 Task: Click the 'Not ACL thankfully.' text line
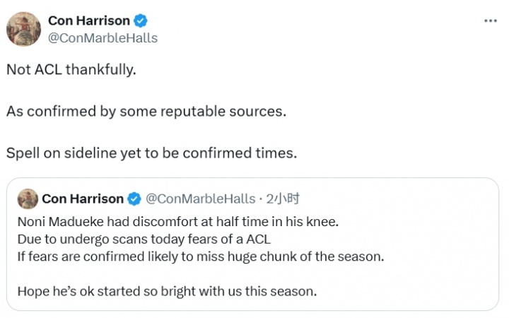click(x=71, y=71)
